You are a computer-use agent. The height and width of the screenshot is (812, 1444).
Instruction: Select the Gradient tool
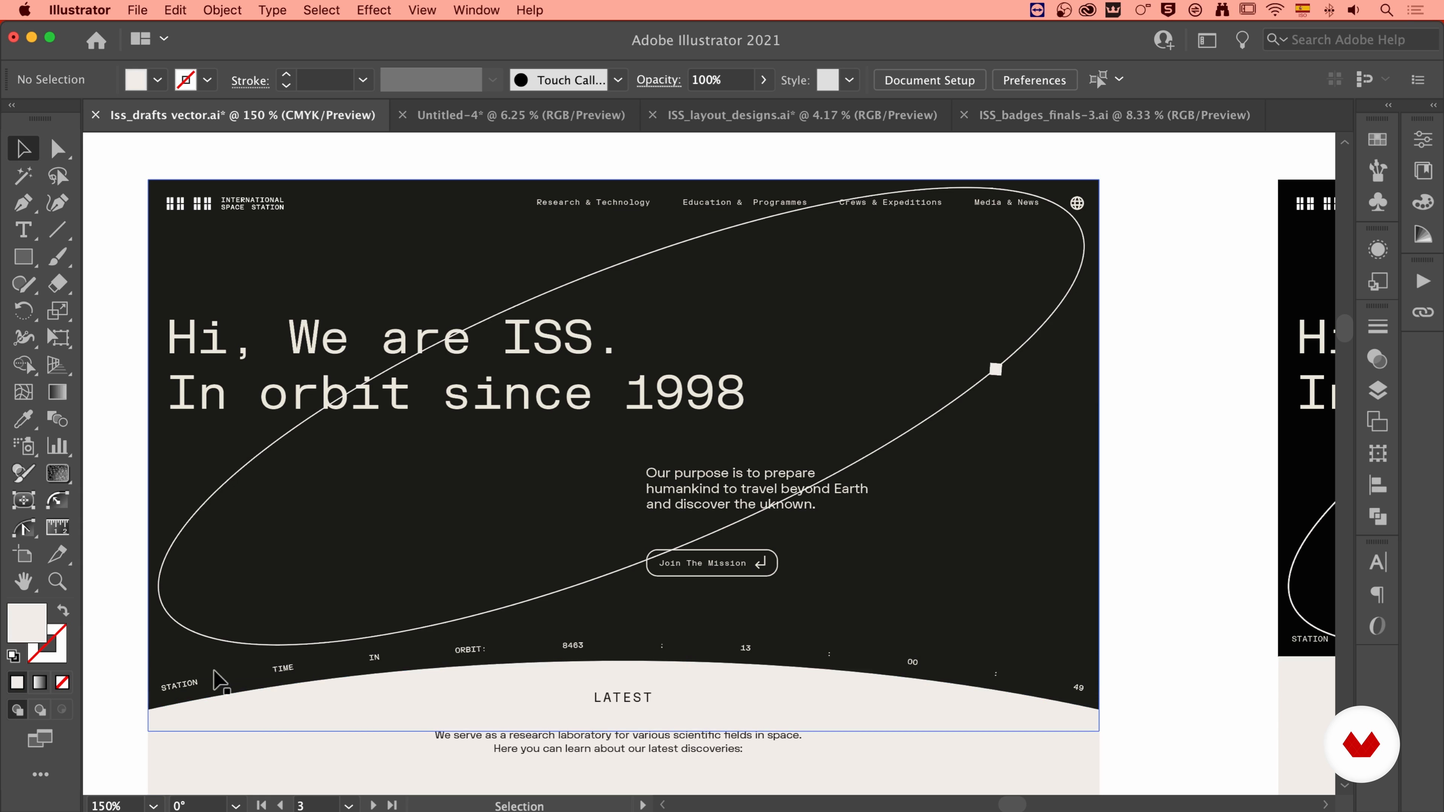coord(58,392)
